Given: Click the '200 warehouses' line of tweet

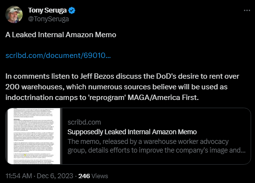Looking at the screenshot, I should tap(116, 87).
